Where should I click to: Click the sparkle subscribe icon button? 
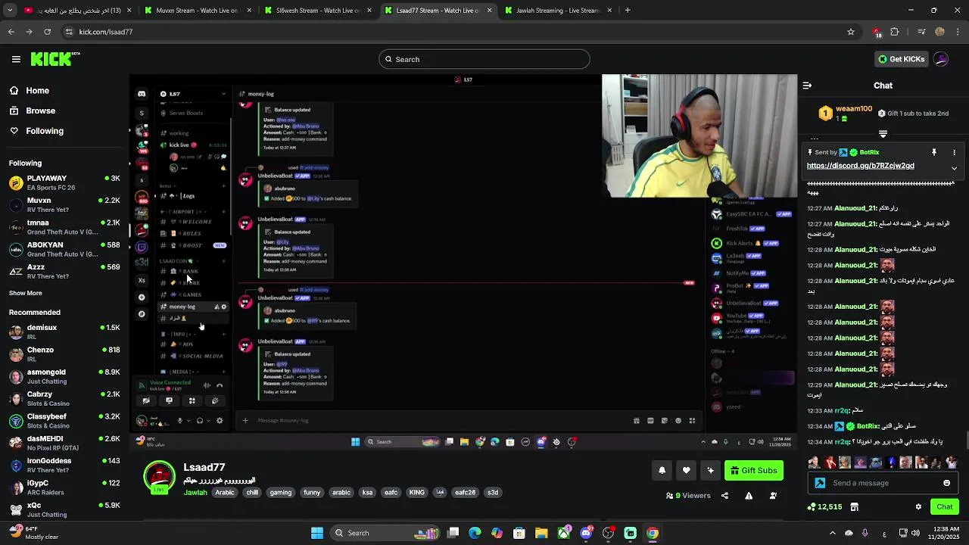click(710, 470)
